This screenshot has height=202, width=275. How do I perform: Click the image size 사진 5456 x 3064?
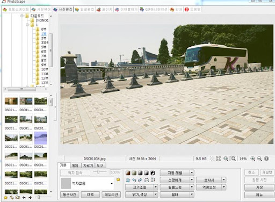(x=142, y=158)
